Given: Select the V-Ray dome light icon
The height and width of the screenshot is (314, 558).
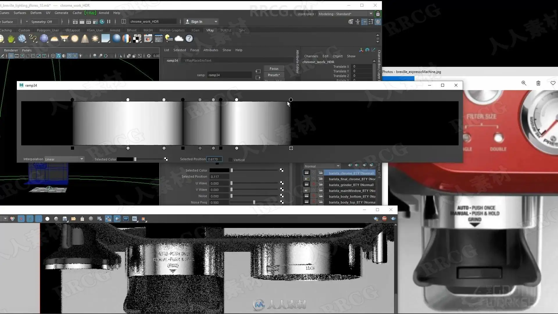Looking at the screenshot, I should (54, 38).
